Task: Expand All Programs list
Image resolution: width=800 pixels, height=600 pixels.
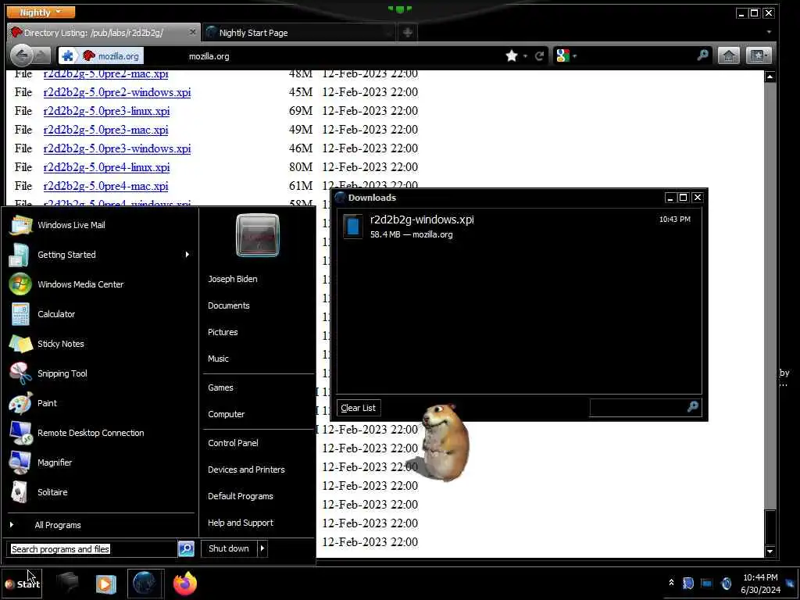Action: 99,525
